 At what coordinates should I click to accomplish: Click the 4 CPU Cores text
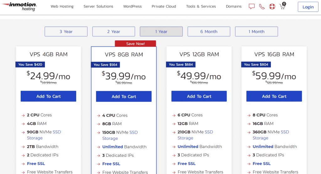115,115
